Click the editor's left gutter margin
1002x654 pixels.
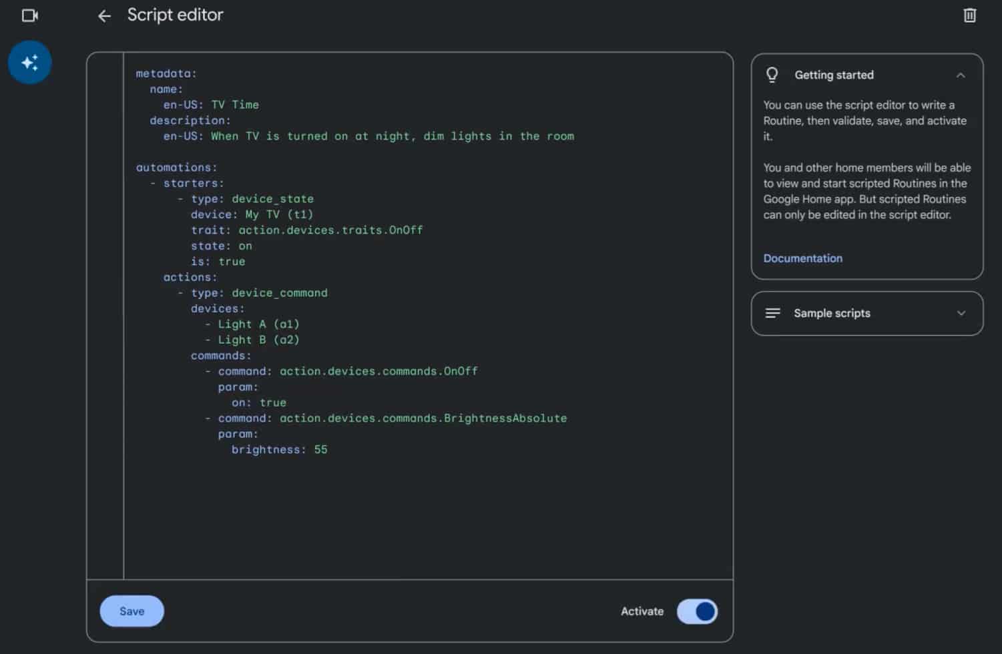(x=105, y=314)
